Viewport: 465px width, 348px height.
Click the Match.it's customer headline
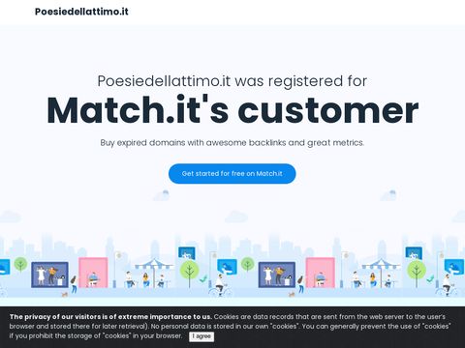[232, 110]
